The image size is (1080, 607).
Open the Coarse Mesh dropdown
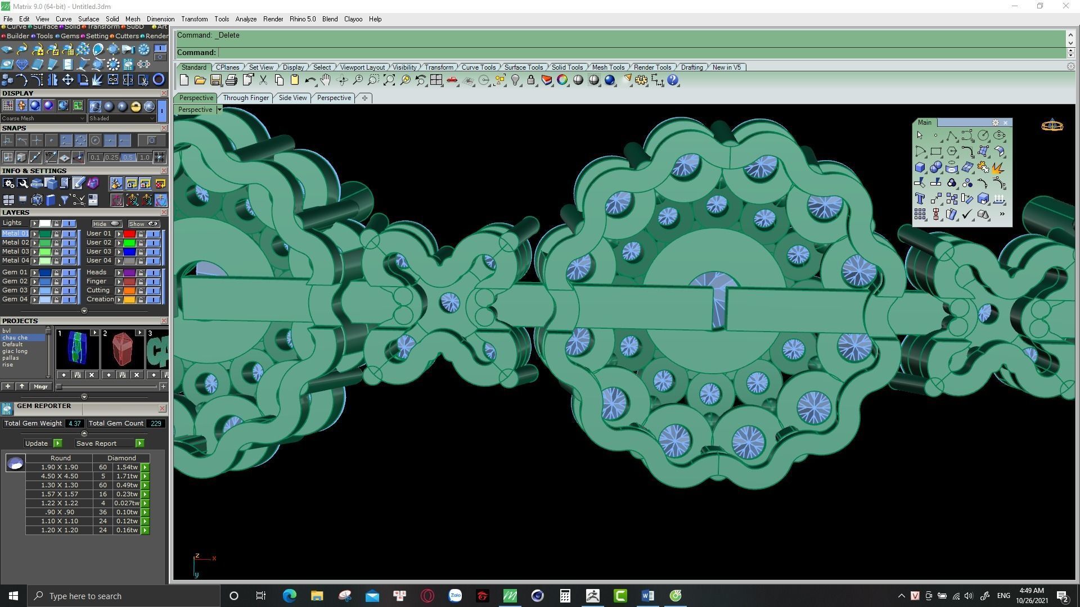(43, 119)
